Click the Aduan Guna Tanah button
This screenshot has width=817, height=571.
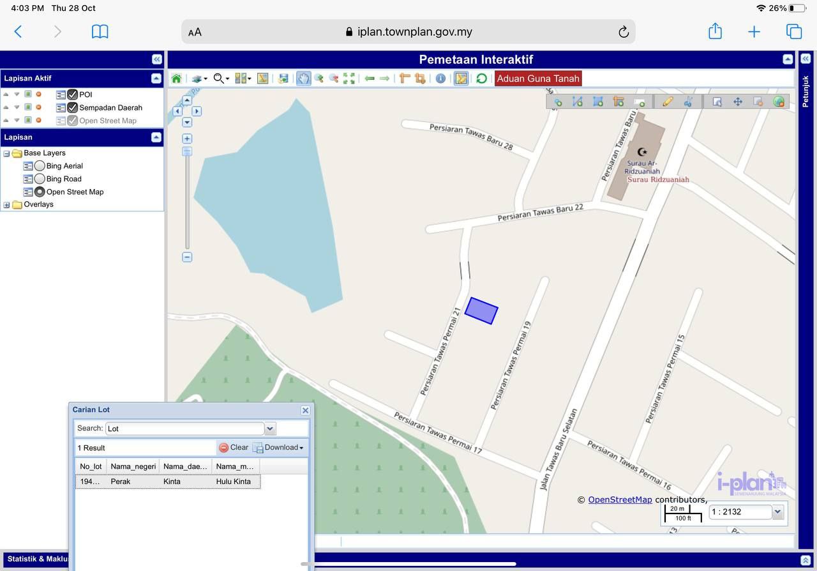538,79
